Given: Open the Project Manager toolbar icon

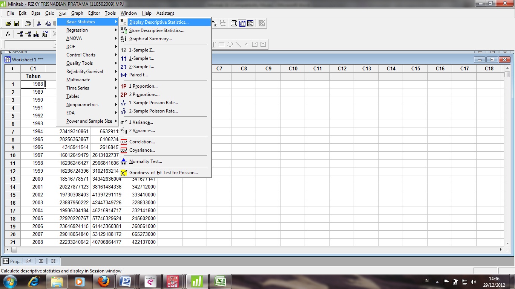Looking at the screenshot, I should pos(250,23).
